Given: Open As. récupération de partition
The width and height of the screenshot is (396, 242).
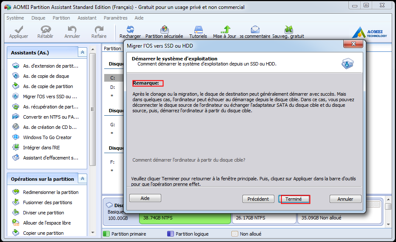Looking at the screenshot, I should (x=46, y=107).
